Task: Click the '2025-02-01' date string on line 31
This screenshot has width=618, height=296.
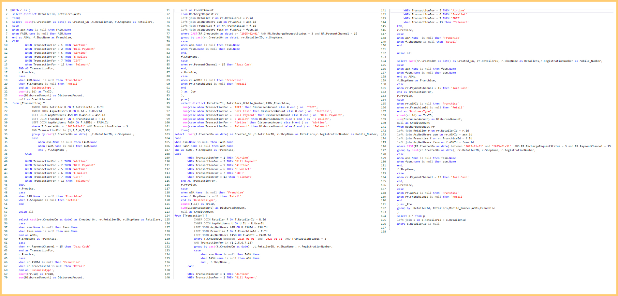Action: pyautogui.click(x=75, y=126)
